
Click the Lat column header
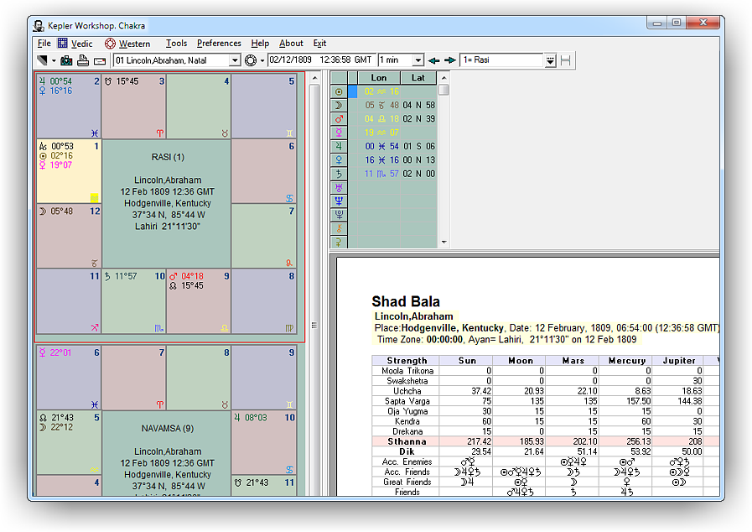418,78
